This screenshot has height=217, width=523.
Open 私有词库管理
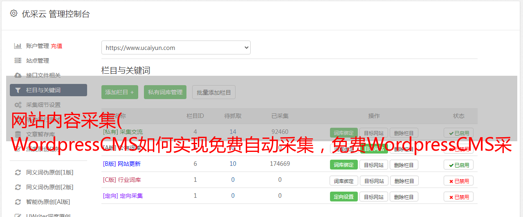165,92
